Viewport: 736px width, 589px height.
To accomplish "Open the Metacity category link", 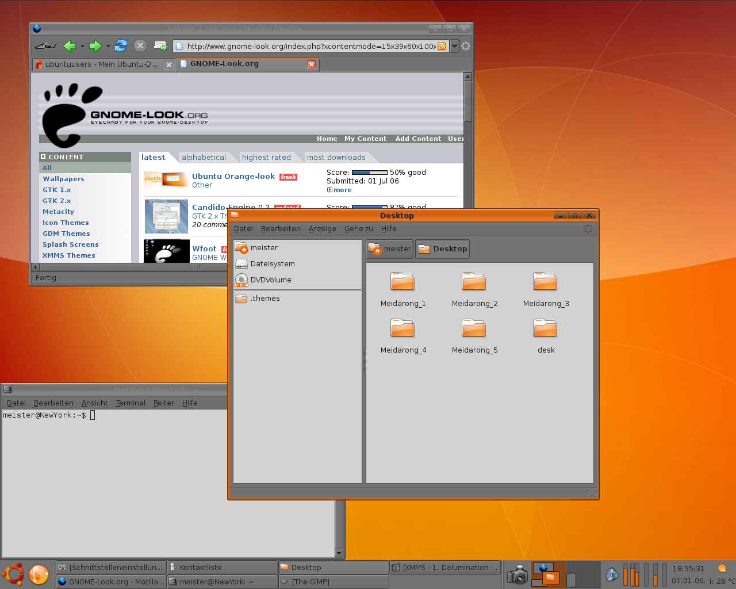I will (58, 212).
